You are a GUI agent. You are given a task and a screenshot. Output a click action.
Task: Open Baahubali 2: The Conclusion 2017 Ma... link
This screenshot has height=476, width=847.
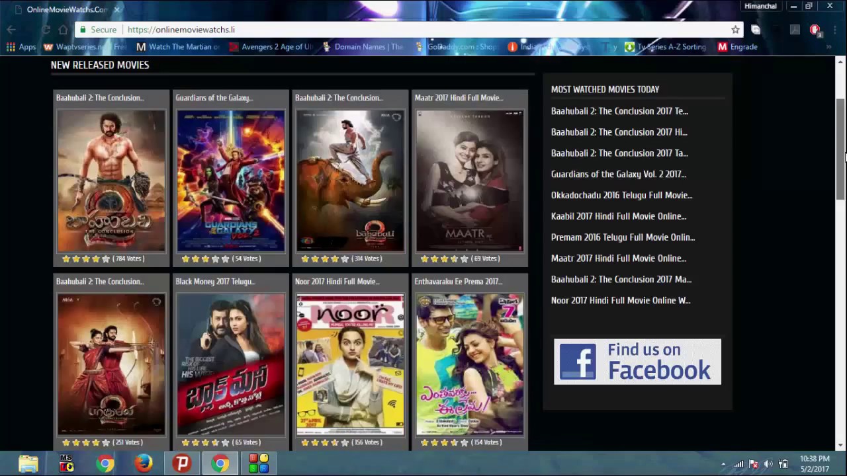621,280
